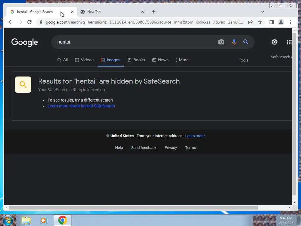Click the horizontal scrollbar thumb
Image resolution: width=301 pixels, height=226 pixels.
pos(133,207)
